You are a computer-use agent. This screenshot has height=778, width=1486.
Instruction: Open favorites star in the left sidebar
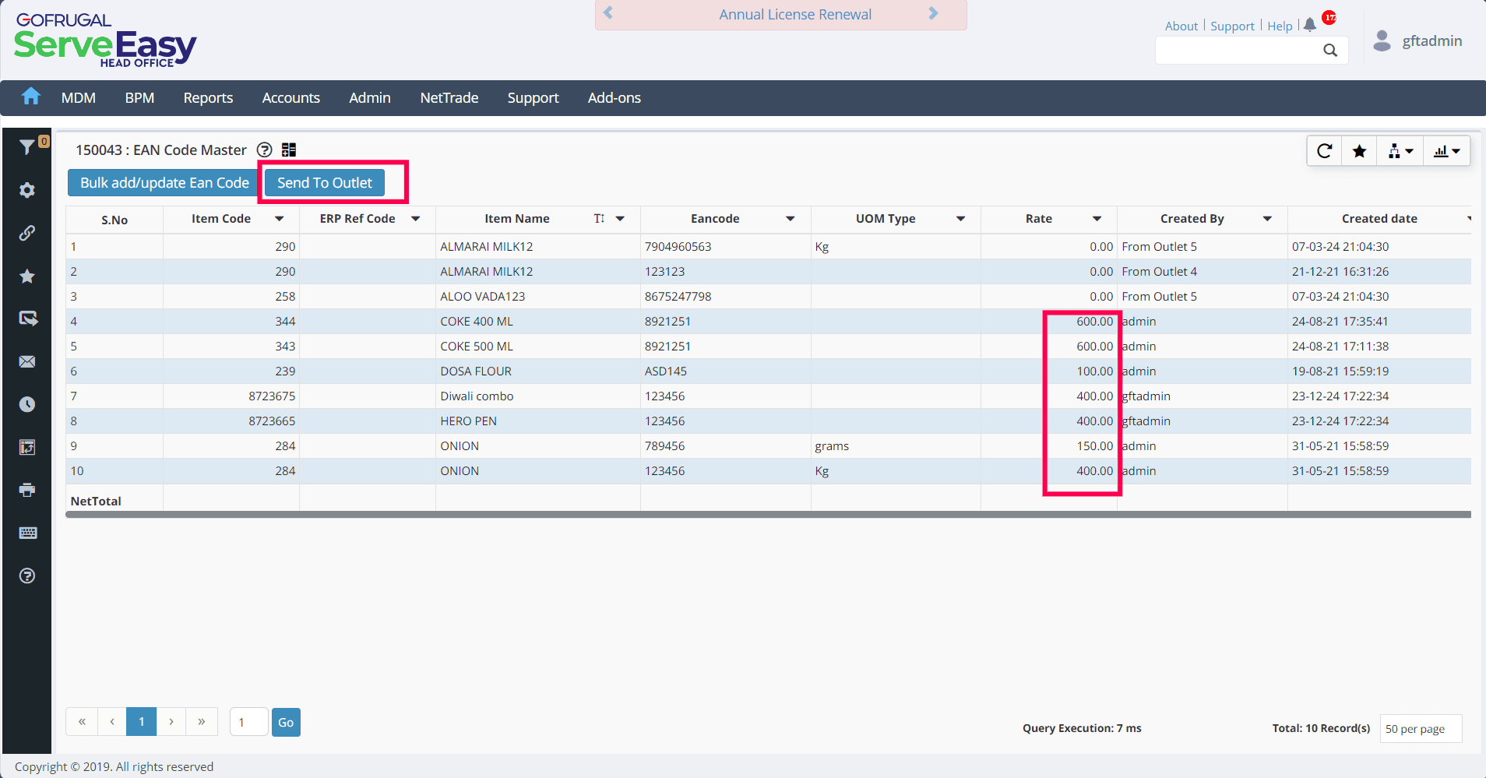27,276
